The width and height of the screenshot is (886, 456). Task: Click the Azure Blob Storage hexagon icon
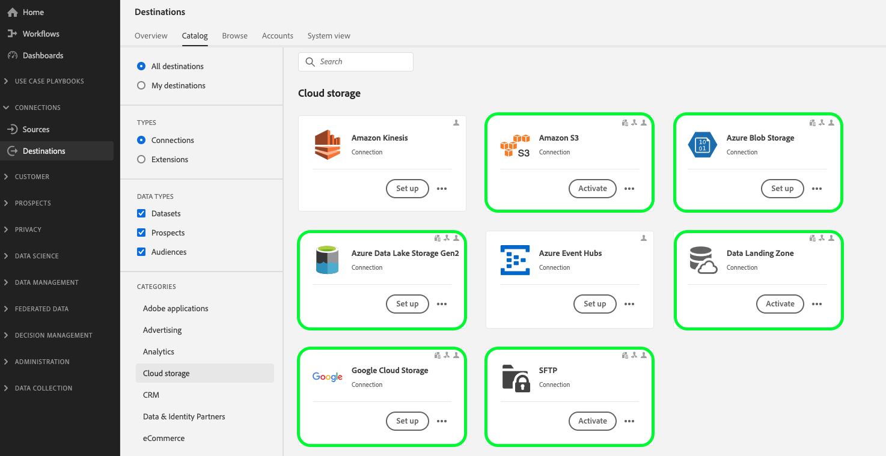click(x=703, y=145)
